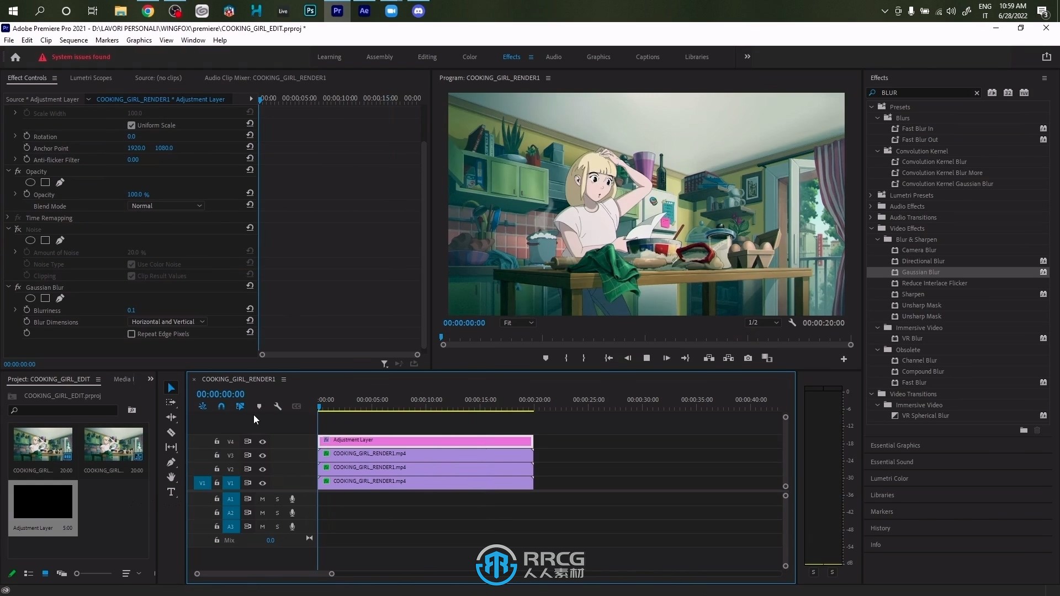Select Gaussian Blur effect in list
Screen dimensions: 1060x596
[920, 272]
